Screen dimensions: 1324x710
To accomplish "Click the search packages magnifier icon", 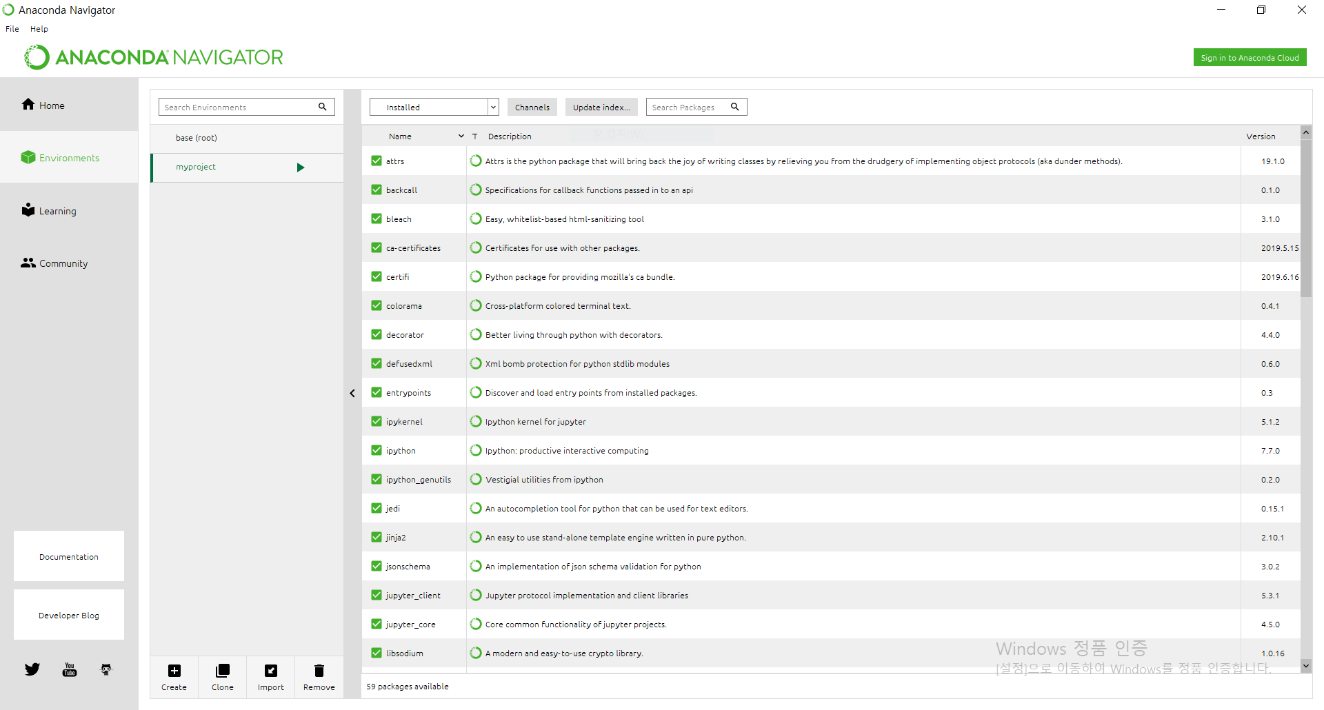I will [x=735, y=107].
